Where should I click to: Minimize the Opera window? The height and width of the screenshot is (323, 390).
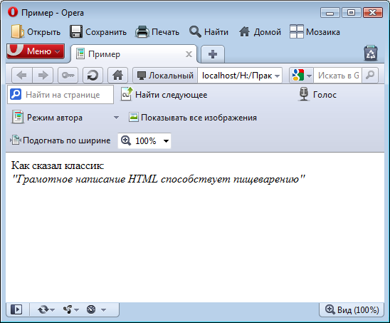(x=330, y=12)
